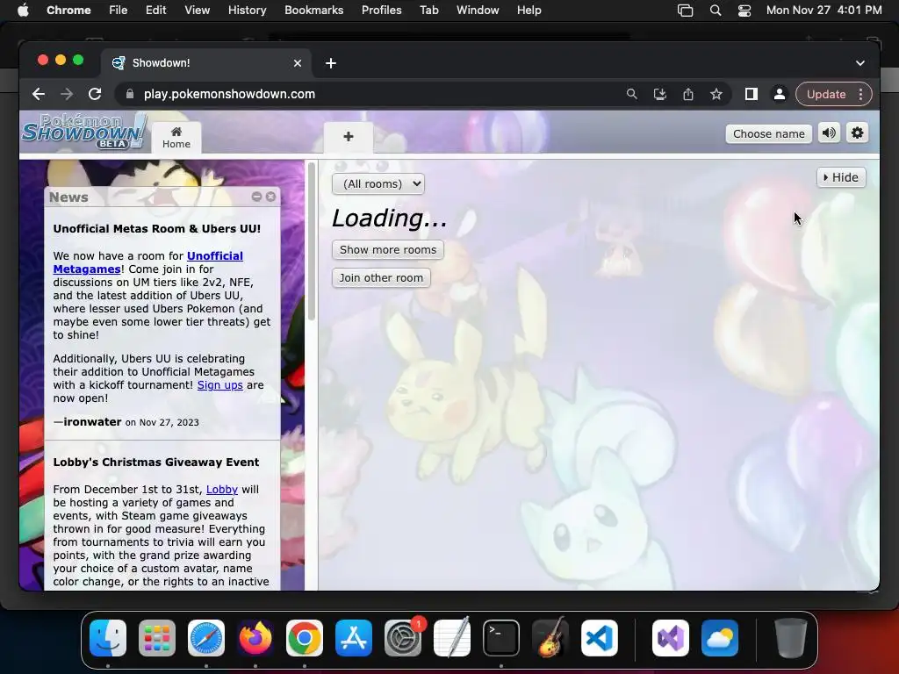Go forward in Chrome
This screenshot has width=899, height=674.
click(67, 94)
